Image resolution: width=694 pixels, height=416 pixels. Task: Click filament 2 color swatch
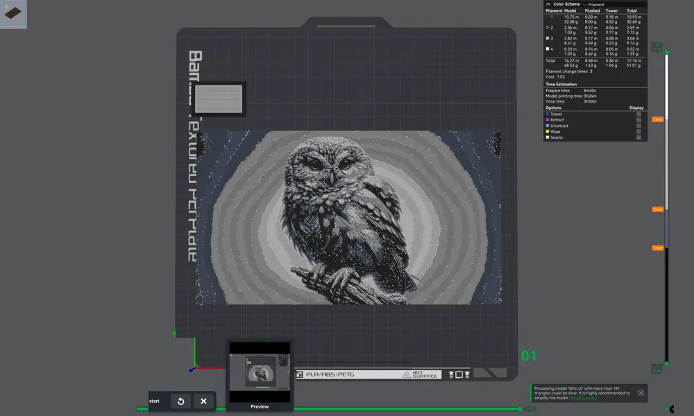point(548,28)
